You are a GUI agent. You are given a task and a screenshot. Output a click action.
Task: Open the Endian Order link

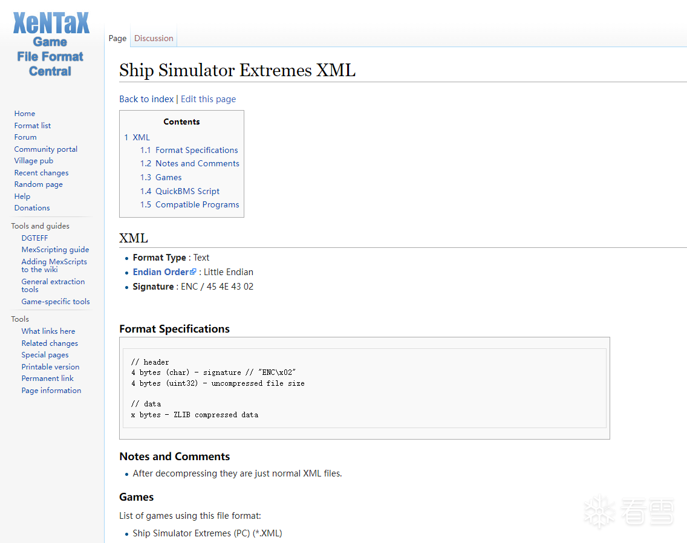pyautogui.click(x=161, y=272)
